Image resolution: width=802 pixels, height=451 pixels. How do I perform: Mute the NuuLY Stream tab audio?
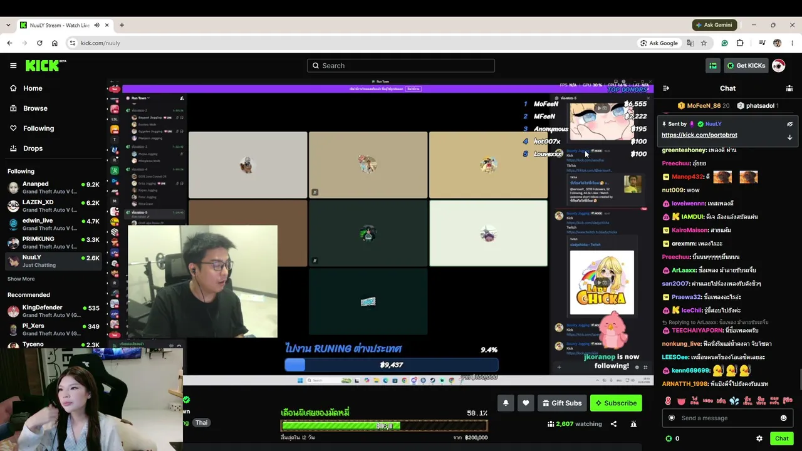click(96, 25)
